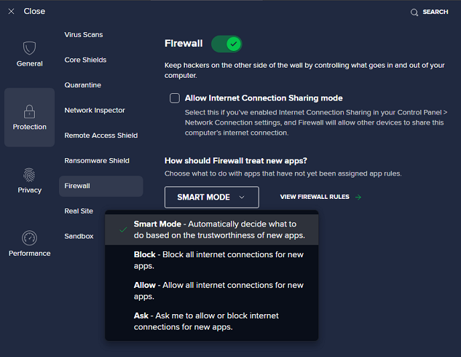Click the General shield icon
Screen dimensions: 461x357
point(29,48)
